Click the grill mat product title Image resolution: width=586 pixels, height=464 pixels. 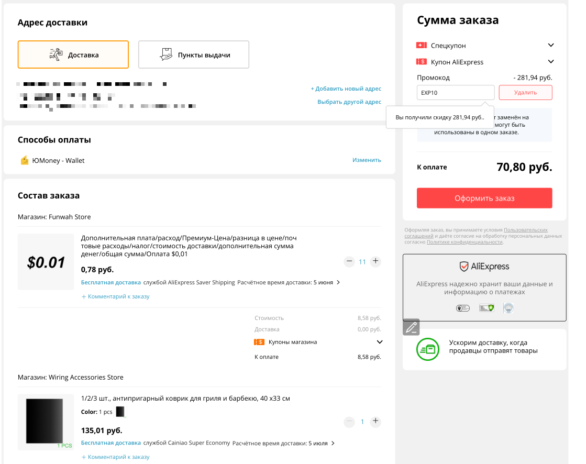pyautogui.click(x=185, y=398)
